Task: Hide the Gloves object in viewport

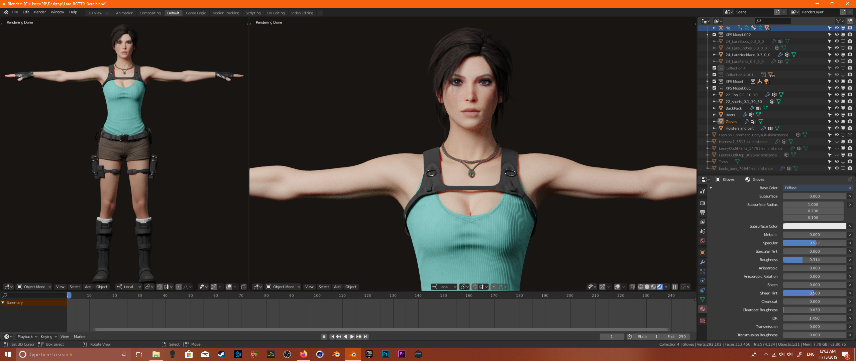Action: click(x=837, y=122)
